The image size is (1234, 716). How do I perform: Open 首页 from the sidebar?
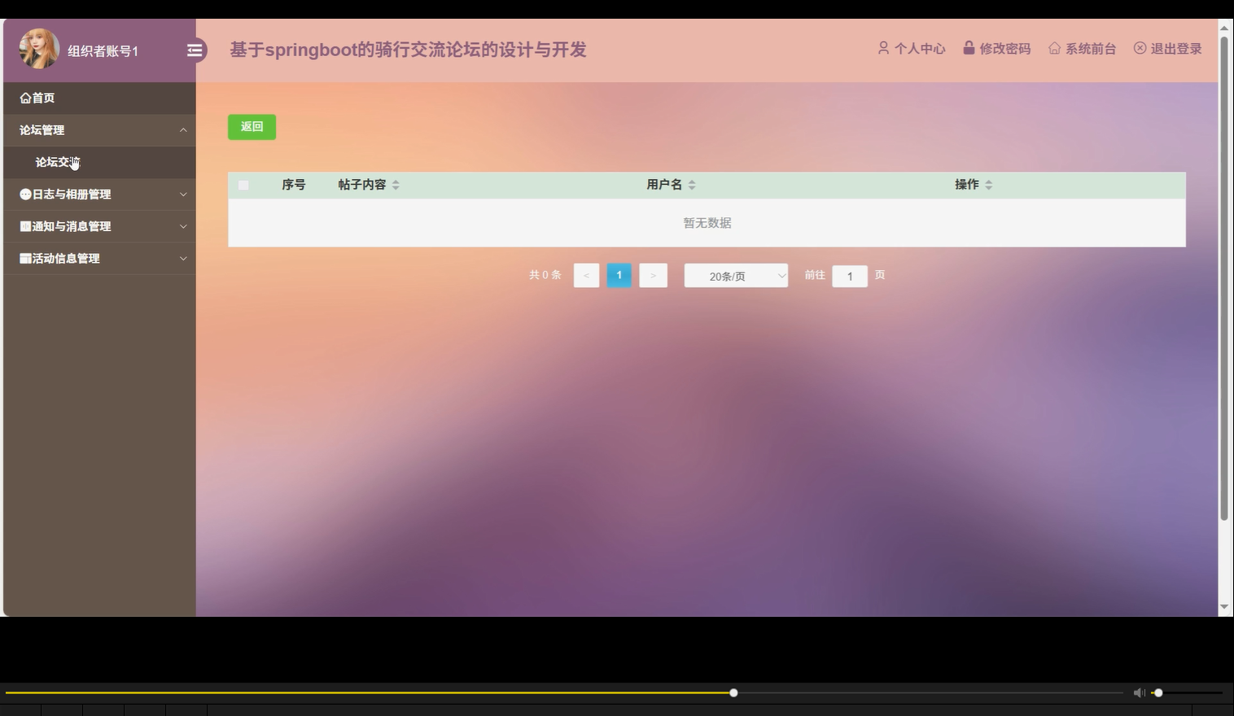coord(99,98)
